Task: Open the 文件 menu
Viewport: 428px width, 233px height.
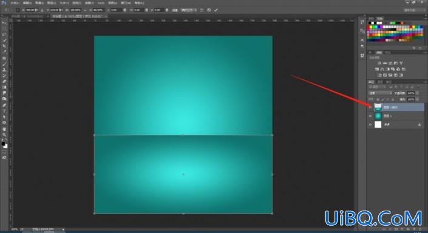Action: point(15,3)
